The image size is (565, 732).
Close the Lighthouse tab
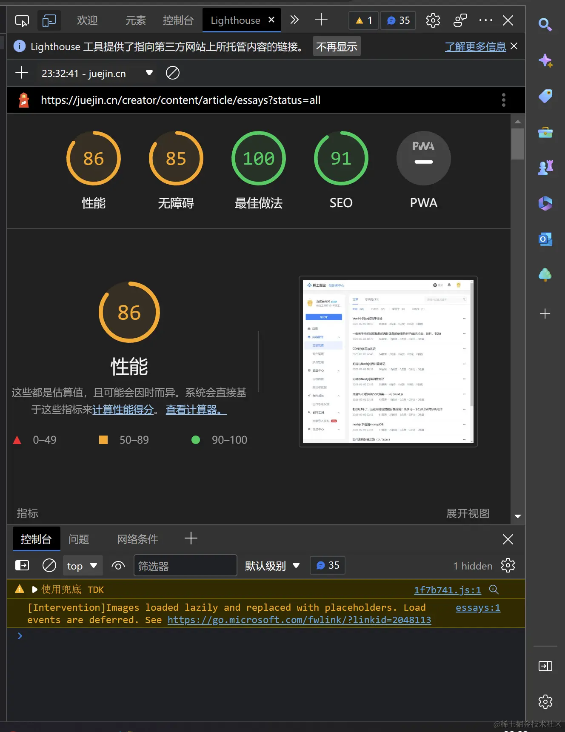coord(271,20)
